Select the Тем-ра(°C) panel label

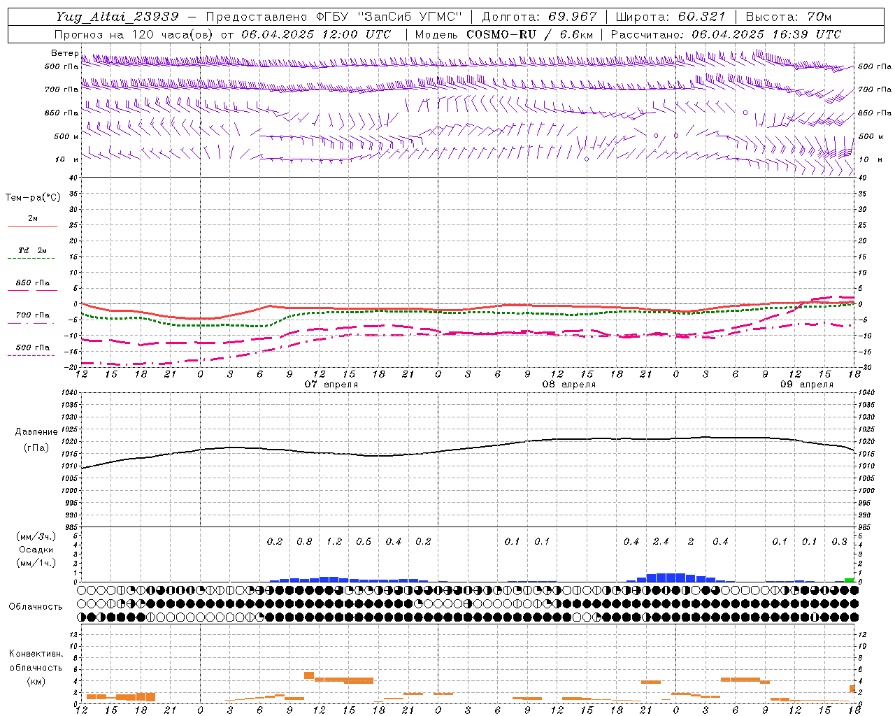point(33,198)
